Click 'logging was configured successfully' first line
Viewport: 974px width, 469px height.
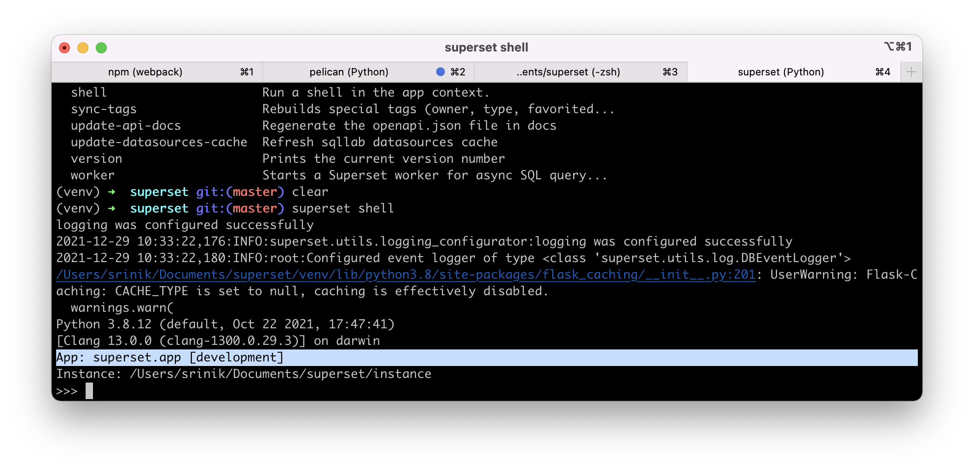(185, 225)
